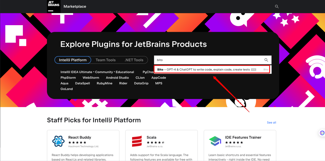Click the JetBrains logo in the header
The height and width of the screenshot is (161, 325).
click(x=54, y=6)
